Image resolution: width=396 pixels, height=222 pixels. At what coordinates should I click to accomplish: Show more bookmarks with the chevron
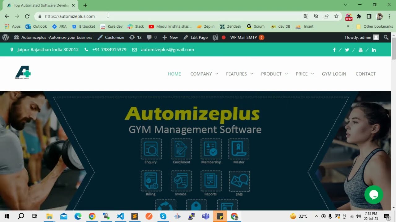348,27
